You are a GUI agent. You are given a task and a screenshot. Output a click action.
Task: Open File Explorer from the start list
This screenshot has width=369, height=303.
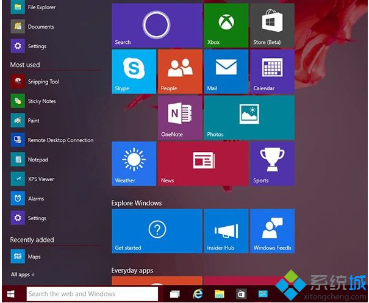click(33, 7)
